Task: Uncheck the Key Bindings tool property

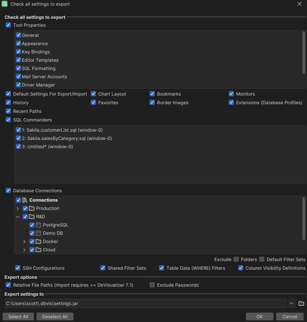Action: click(18, 52)
